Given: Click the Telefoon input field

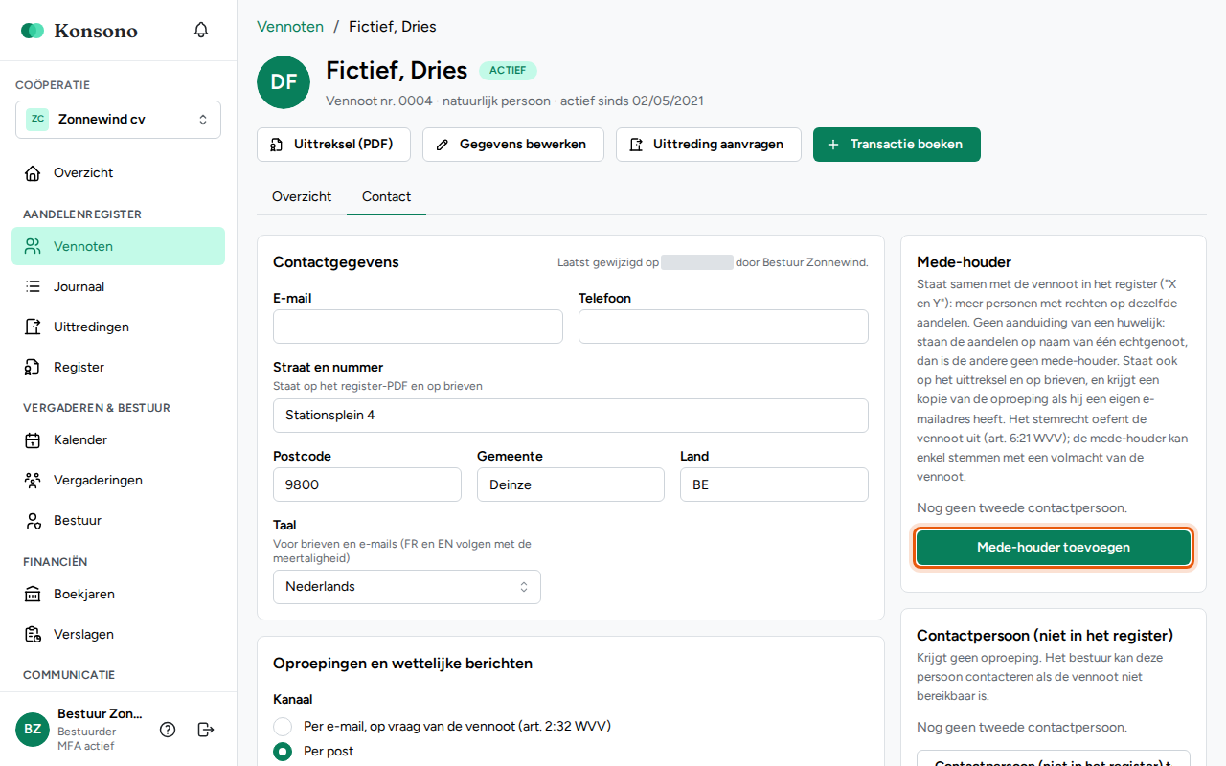Looking at the screenshot, I should 723,327.
